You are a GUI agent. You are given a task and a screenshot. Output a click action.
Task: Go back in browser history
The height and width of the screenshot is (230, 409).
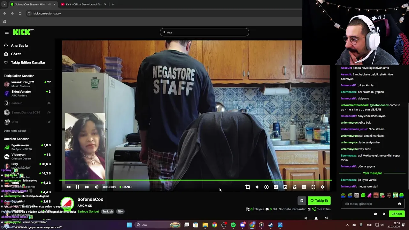point(4,13)
